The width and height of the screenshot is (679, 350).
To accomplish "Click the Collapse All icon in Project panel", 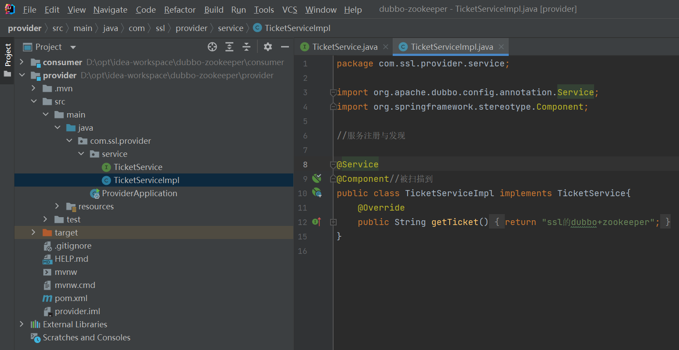I will pyautogui.click(x=246, y=47).
